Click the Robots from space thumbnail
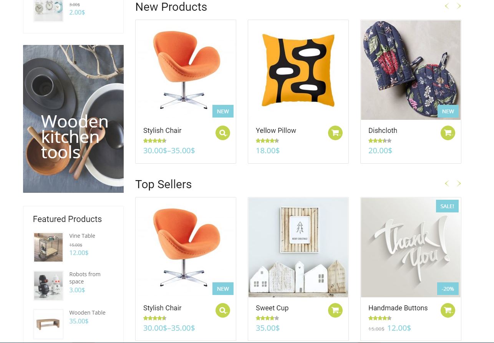Image resolution: width=494 pixels, height=343 pixels. [48, 286]
